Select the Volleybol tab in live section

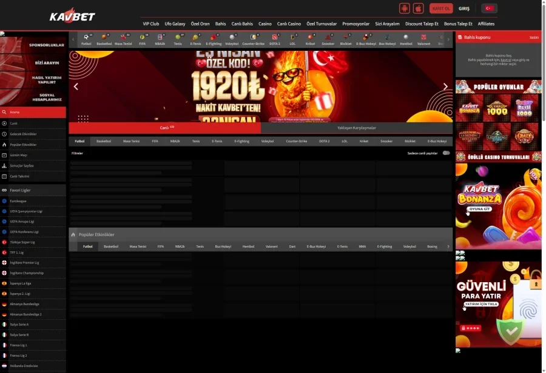click(x=268, y=141)
